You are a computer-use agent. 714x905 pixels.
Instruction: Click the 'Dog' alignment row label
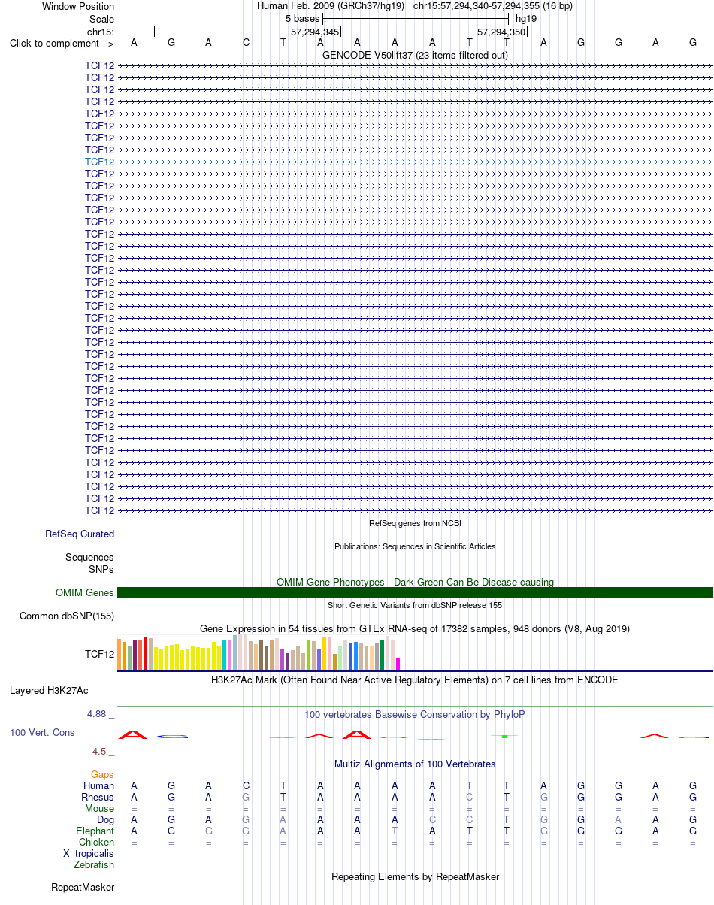pos(105,819)
